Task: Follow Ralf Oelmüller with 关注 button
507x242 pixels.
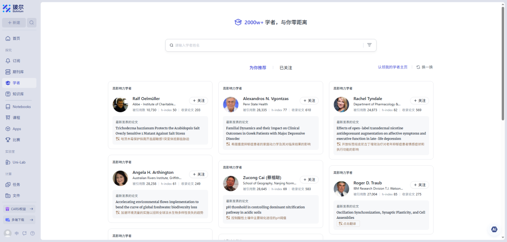Action: click(x=199, y=101)
